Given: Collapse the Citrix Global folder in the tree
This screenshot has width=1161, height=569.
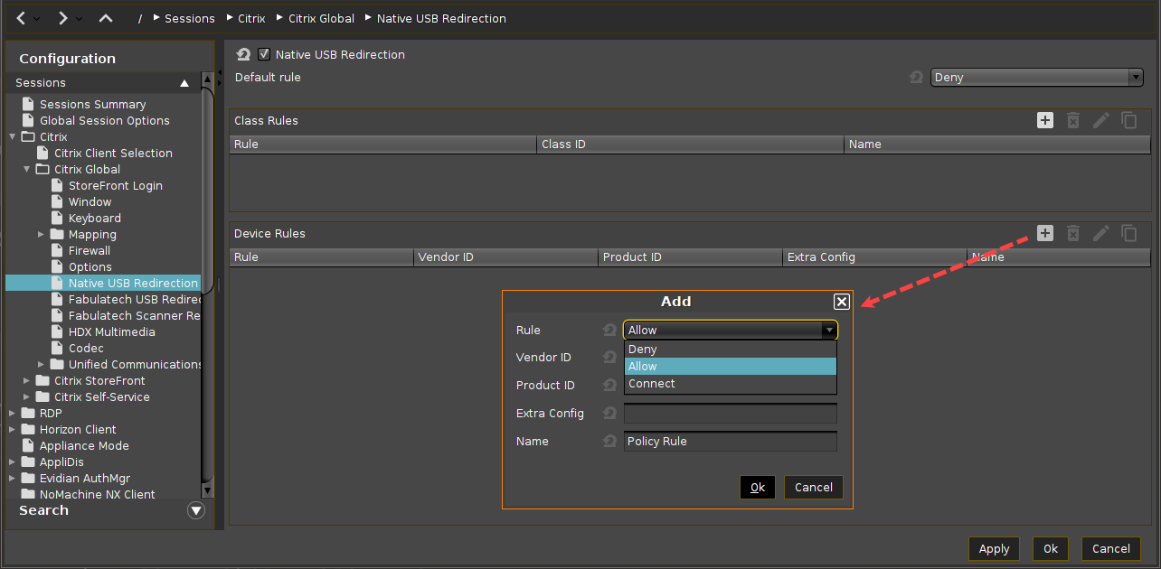Looking at the screenshot, I should pyautogui.click(x=26, y=169).
